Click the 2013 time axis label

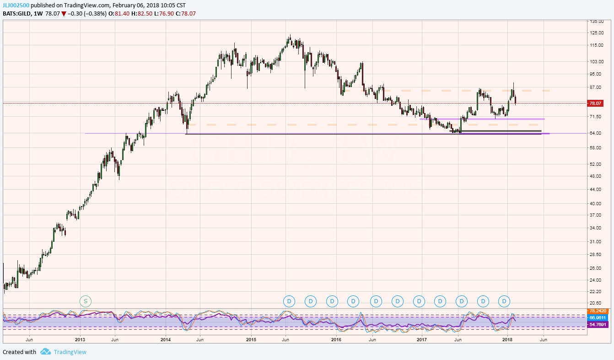click(80, 339)
